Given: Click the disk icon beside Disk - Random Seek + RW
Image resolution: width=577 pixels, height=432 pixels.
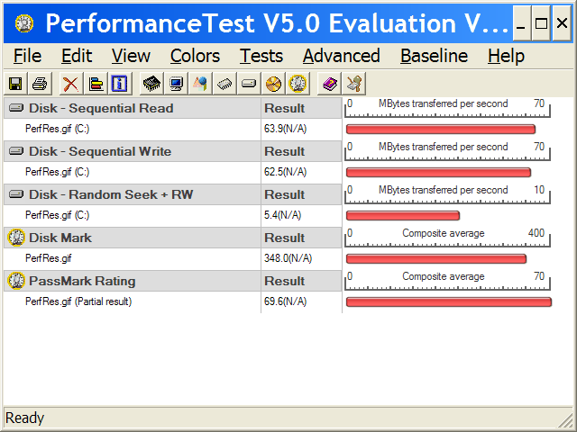Looking at the screenshot, I should point(16,194).
